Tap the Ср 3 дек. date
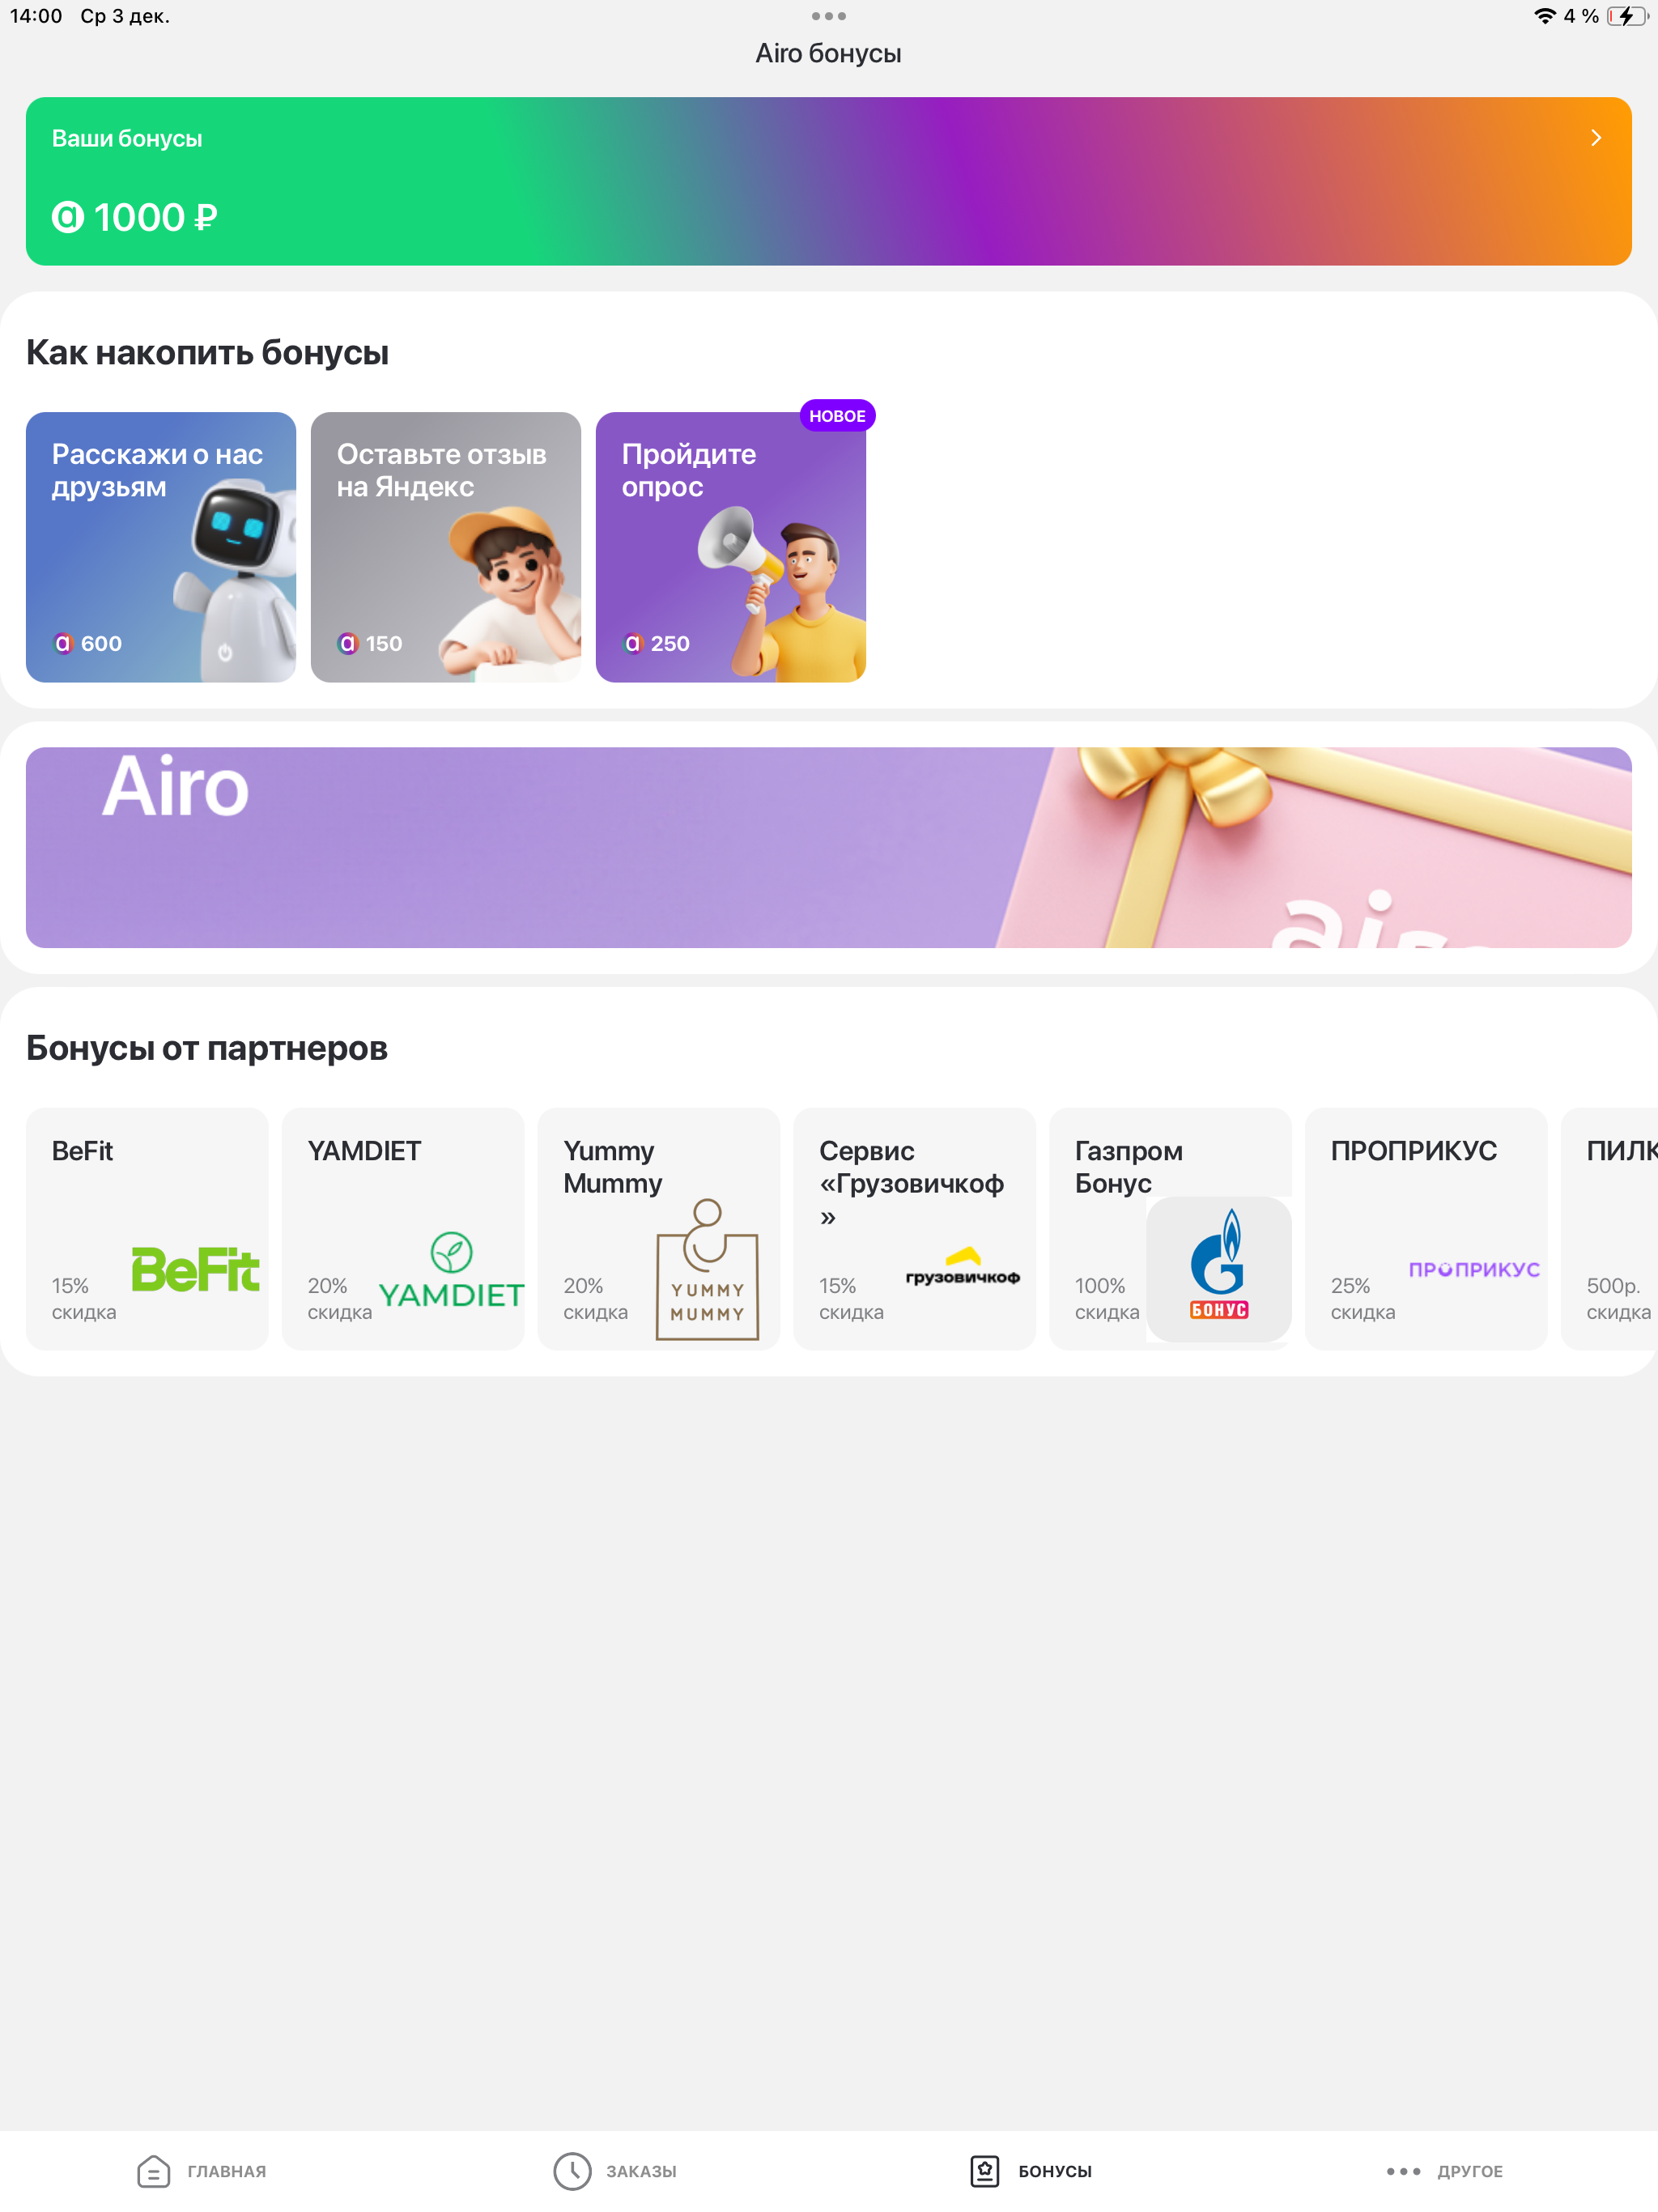Screen dimensions: 1658x2212 (x=125, y=16)
